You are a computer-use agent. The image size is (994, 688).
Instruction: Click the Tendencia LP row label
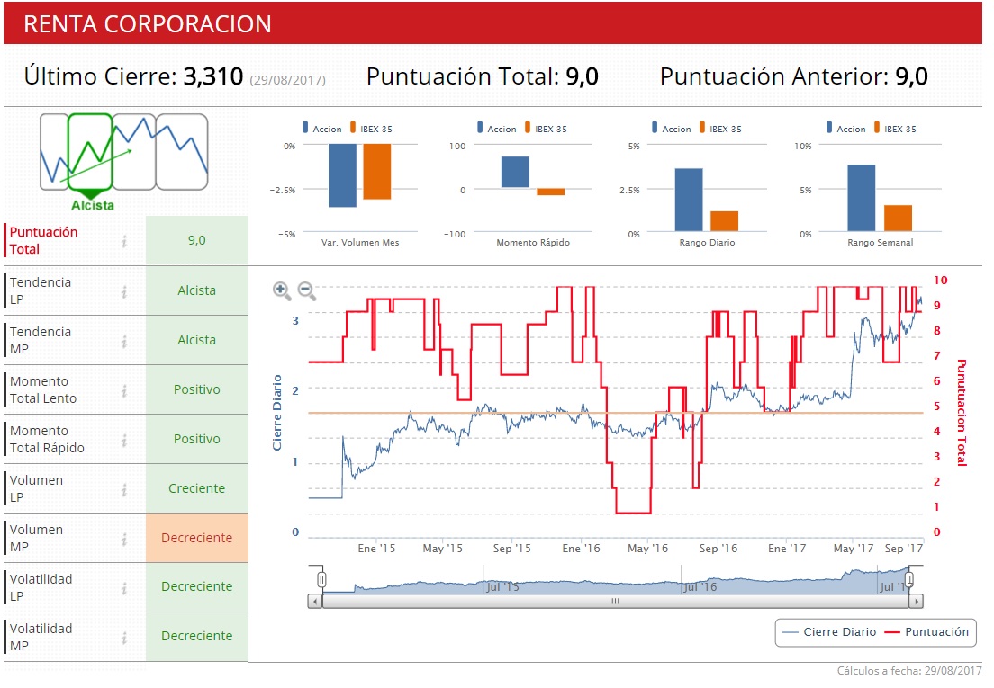[40, 290]
